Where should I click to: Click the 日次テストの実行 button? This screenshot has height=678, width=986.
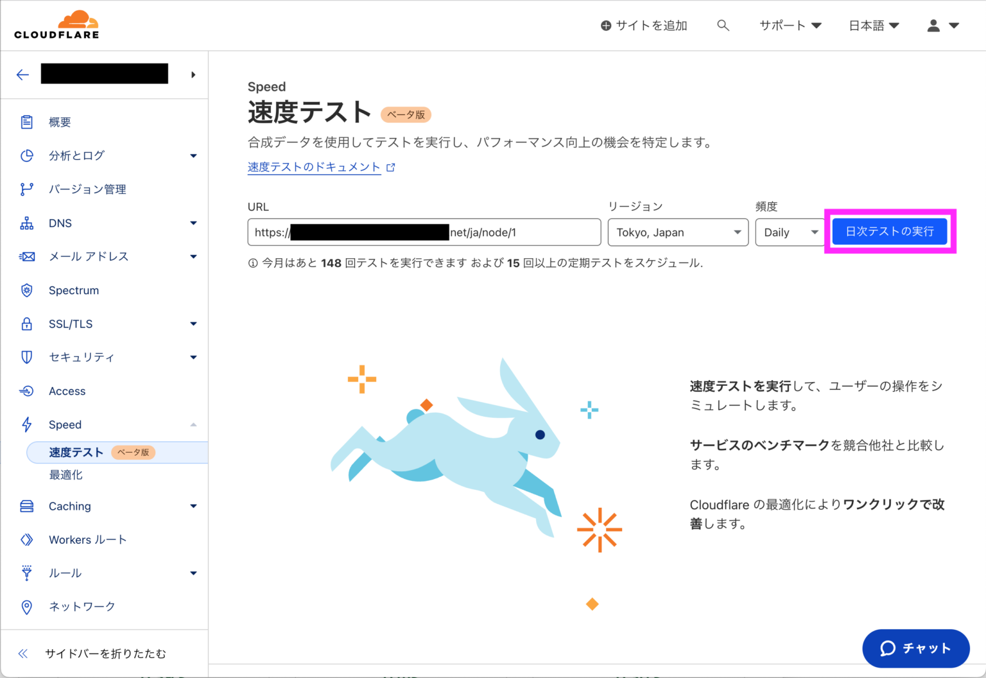point(889,231)
